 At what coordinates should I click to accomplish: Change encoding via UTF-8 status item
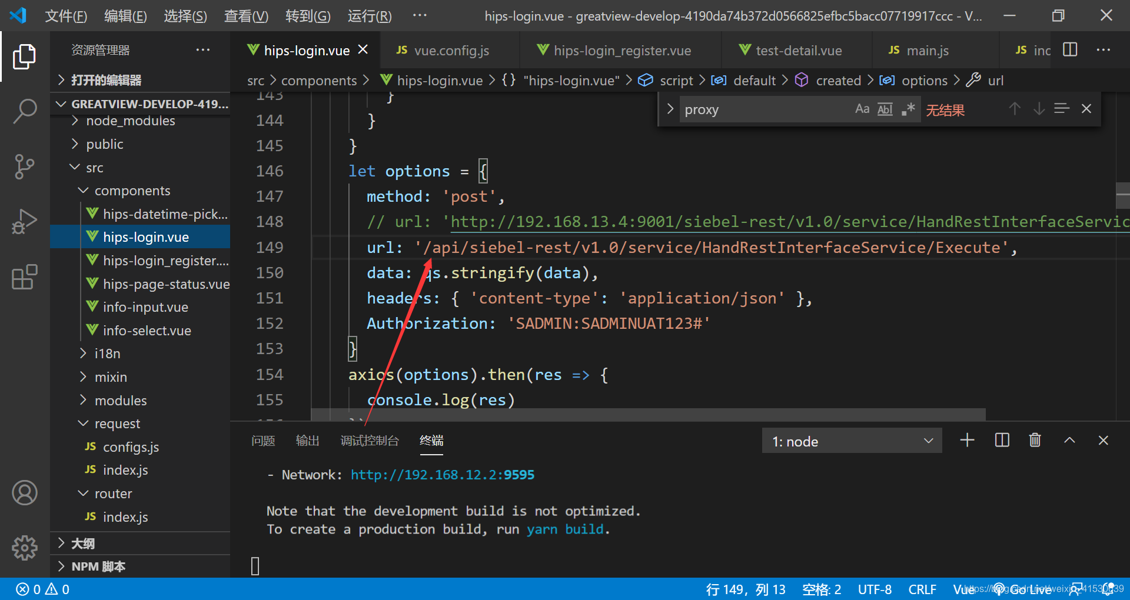875,589
